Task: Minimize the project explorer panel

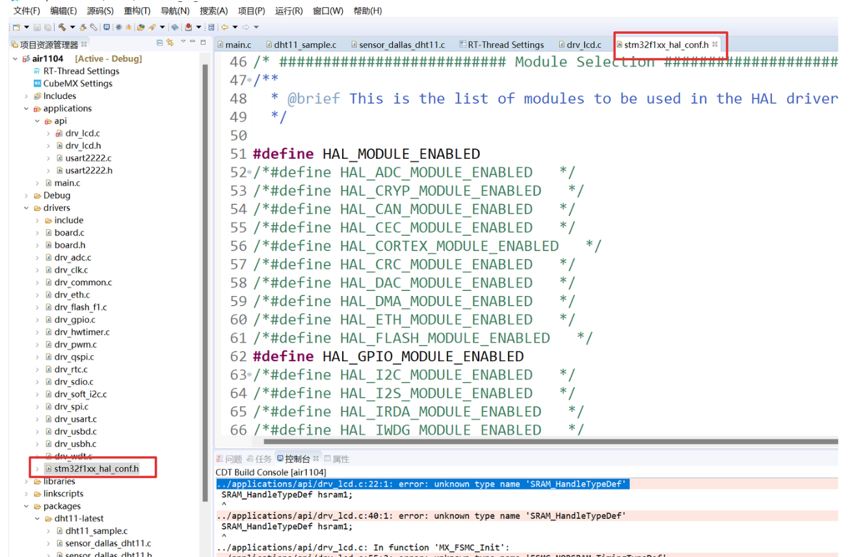Action: click(193, 42)
